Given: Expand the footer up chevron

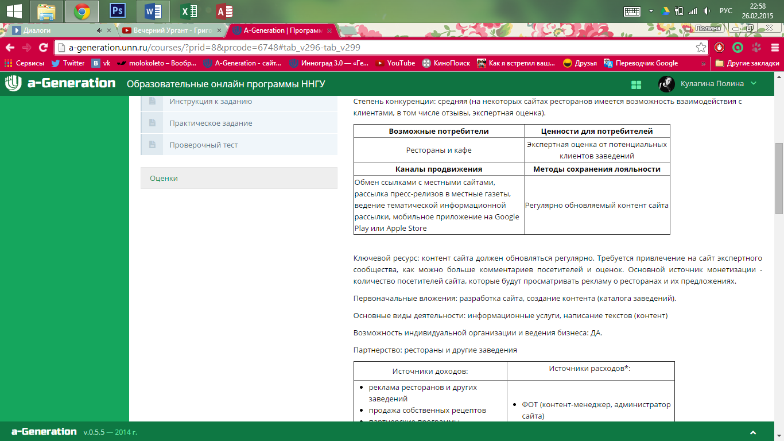Looking at the screenshot, I should point(752,432).
